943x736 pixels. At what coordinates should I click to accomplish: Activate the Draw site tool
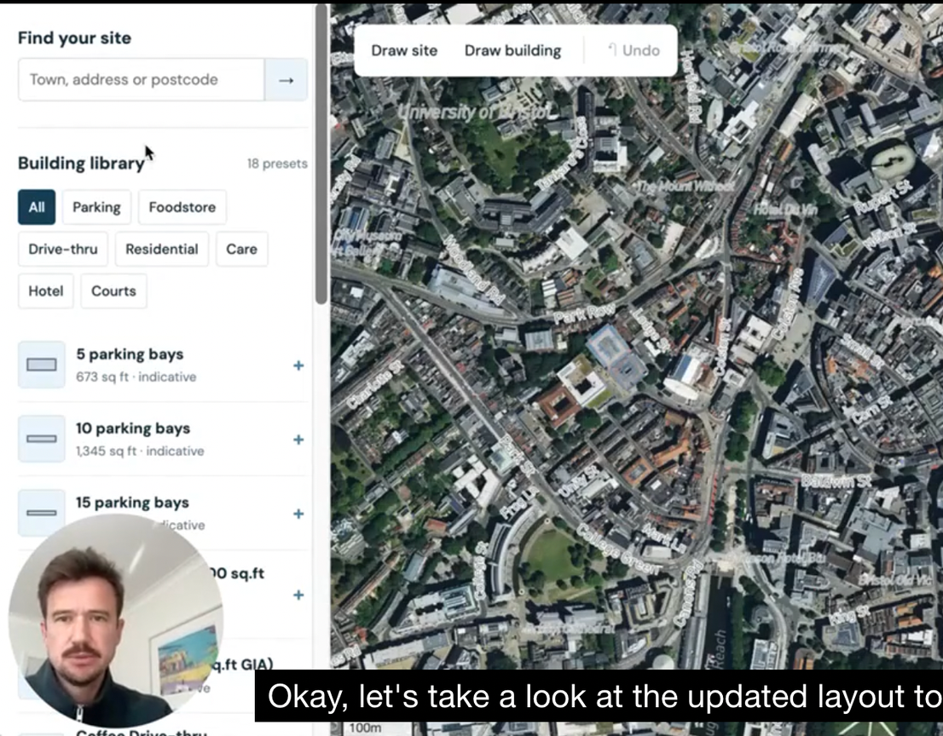(x=404, y=50)
